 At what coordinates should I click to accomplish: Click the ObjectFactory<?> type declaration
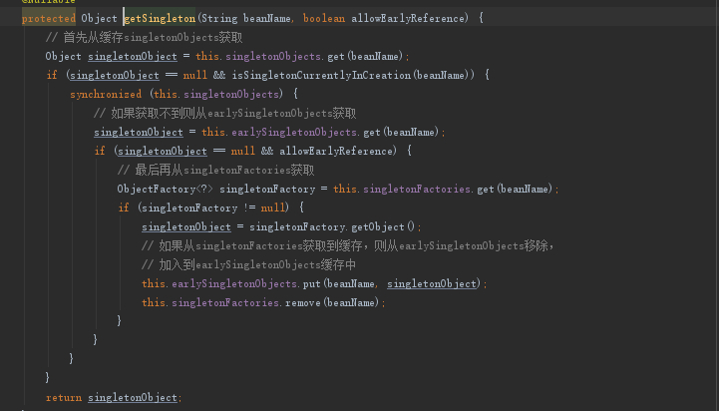coord(166,189)
